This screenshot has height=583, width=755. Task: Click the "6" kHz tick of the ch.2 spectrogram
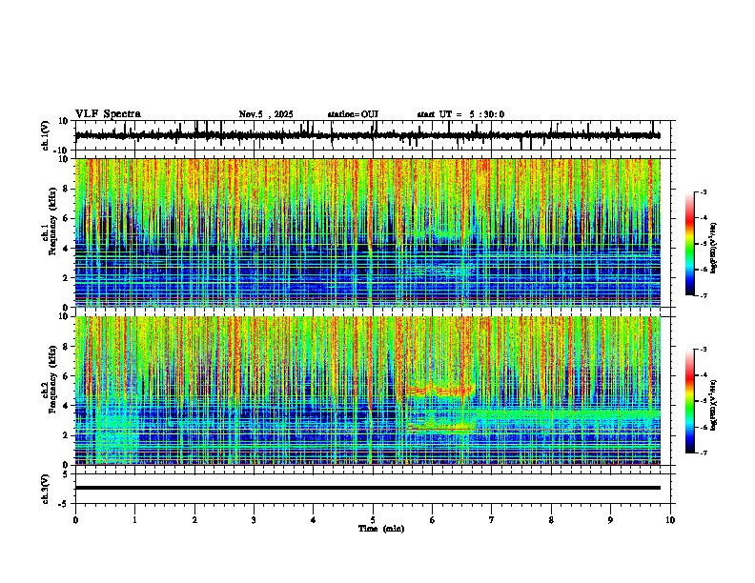pos(66,376)
